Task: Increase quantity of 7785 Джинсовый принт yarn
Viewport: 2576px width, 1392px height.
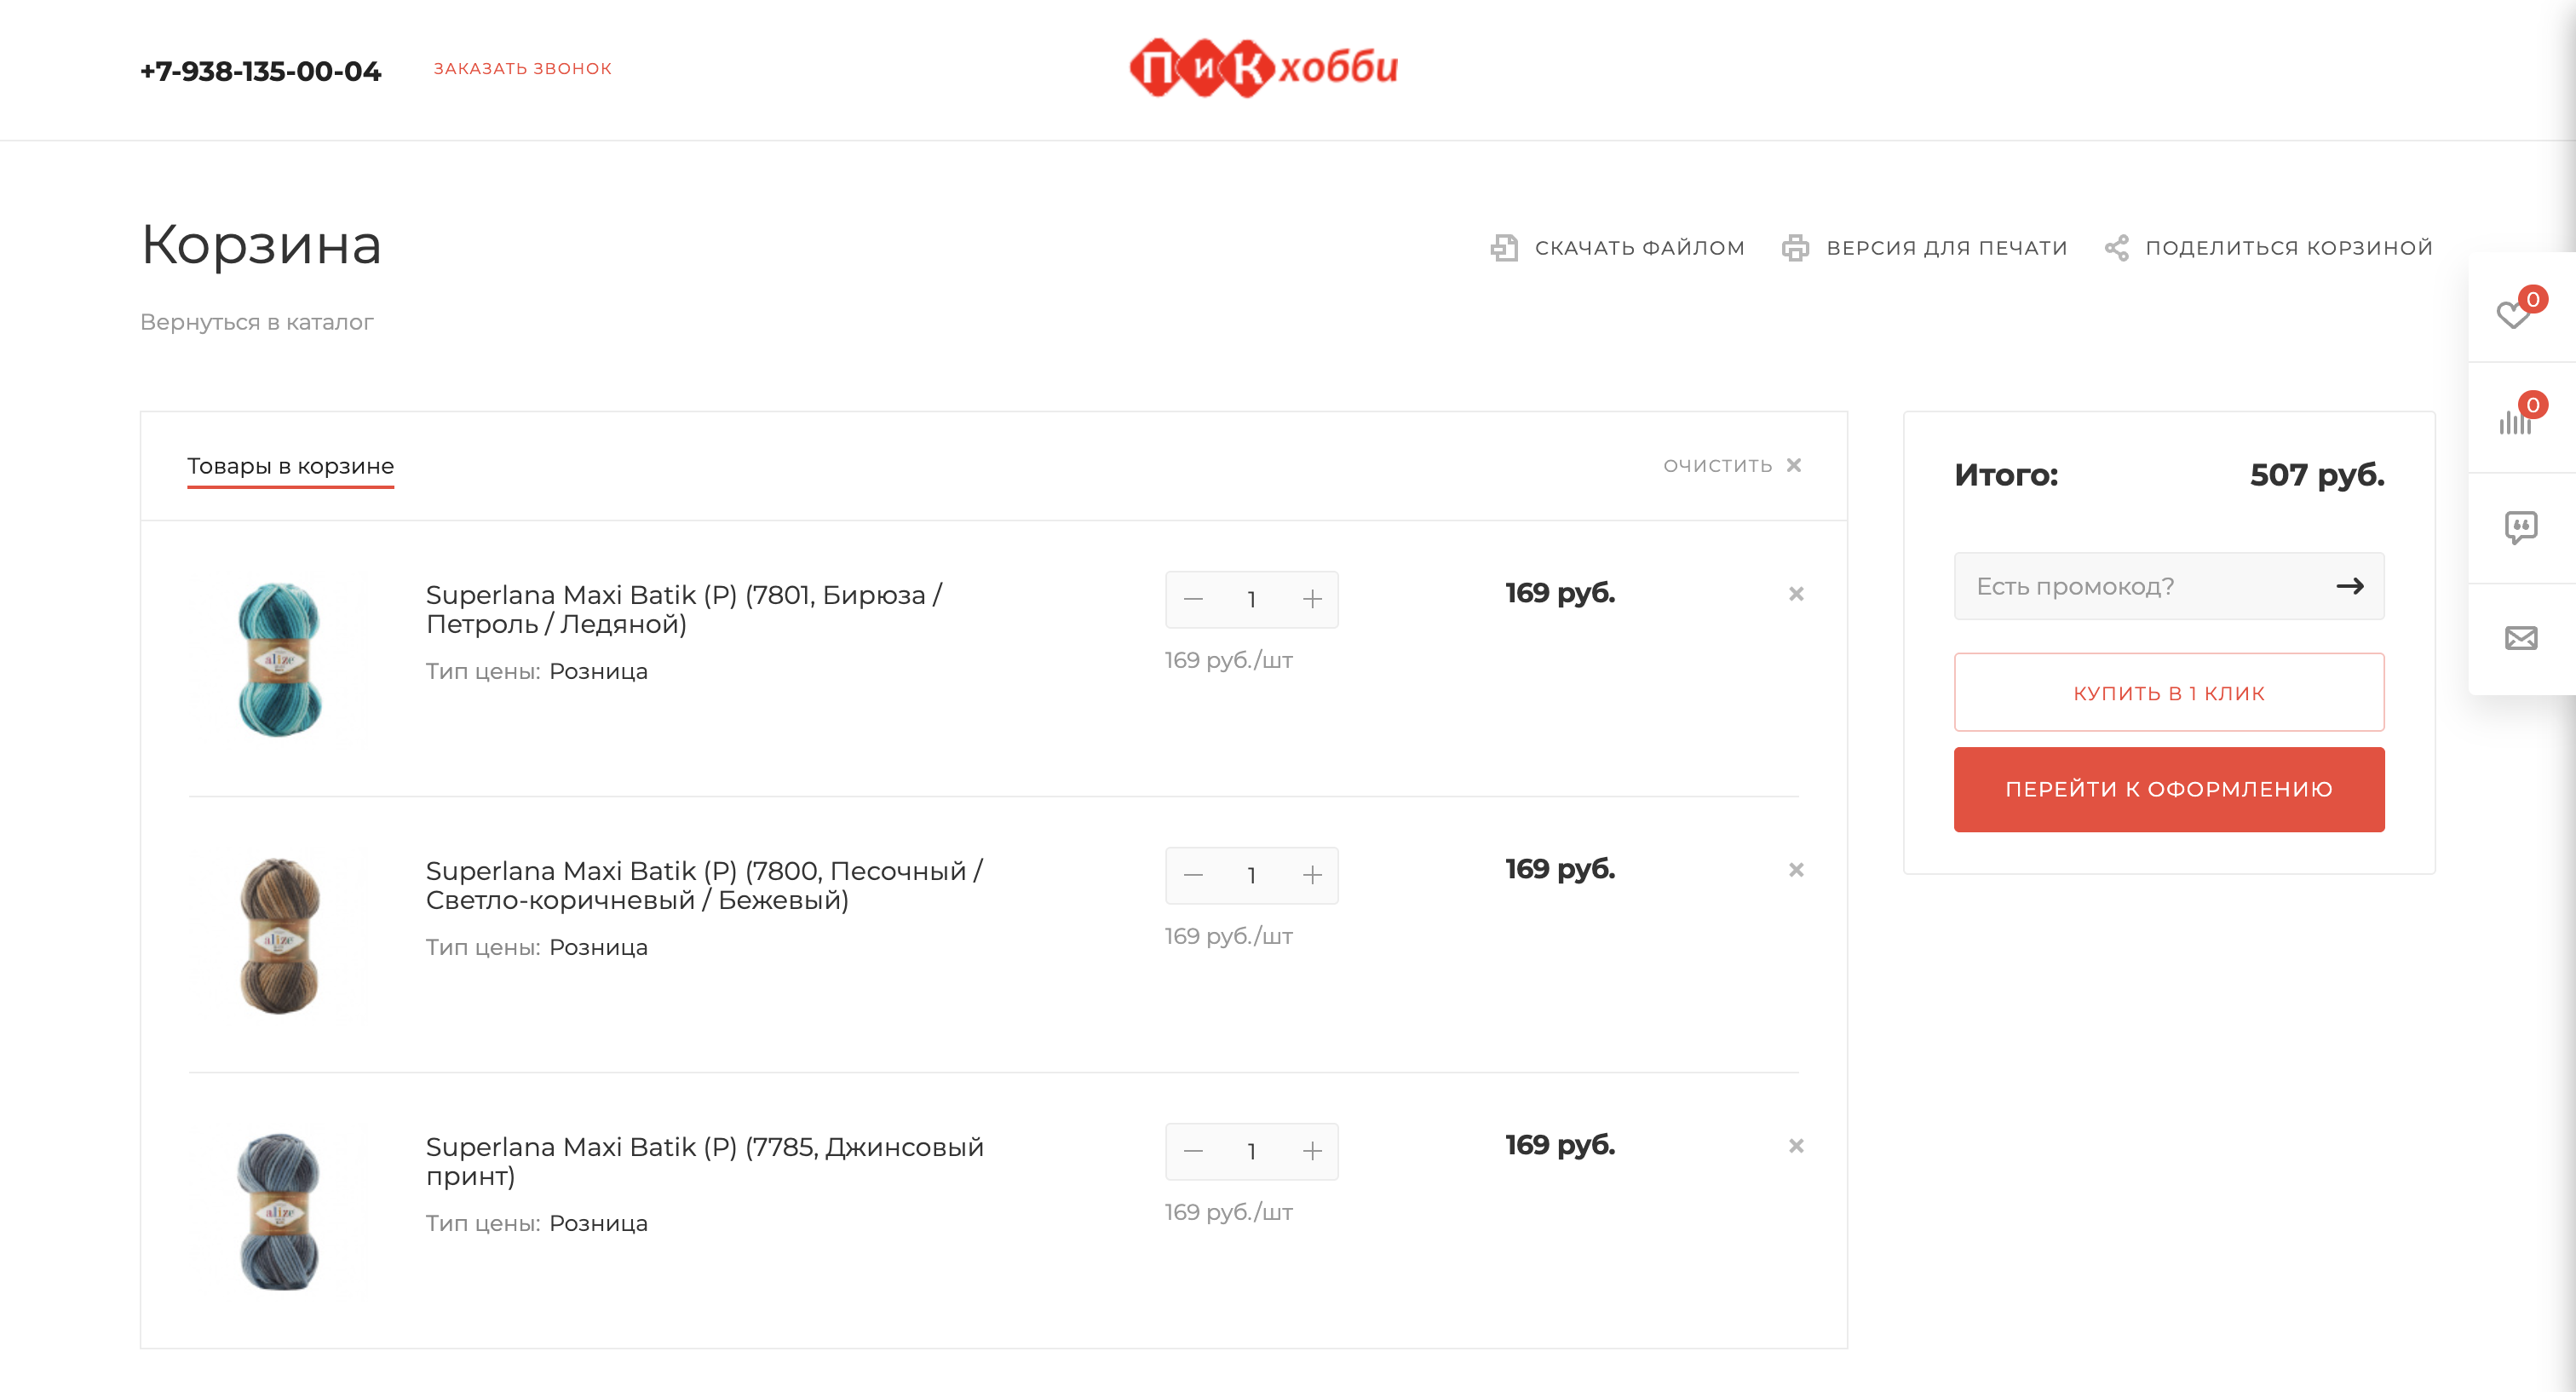Action: pos(1312,1152)
